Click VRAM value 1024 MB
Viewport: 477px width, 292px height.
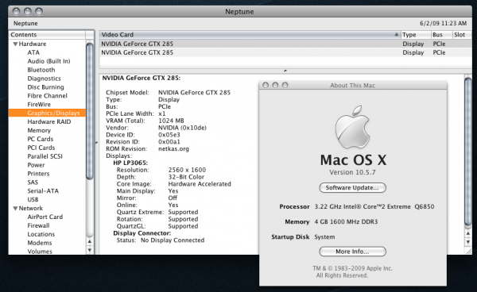[171, 121]
